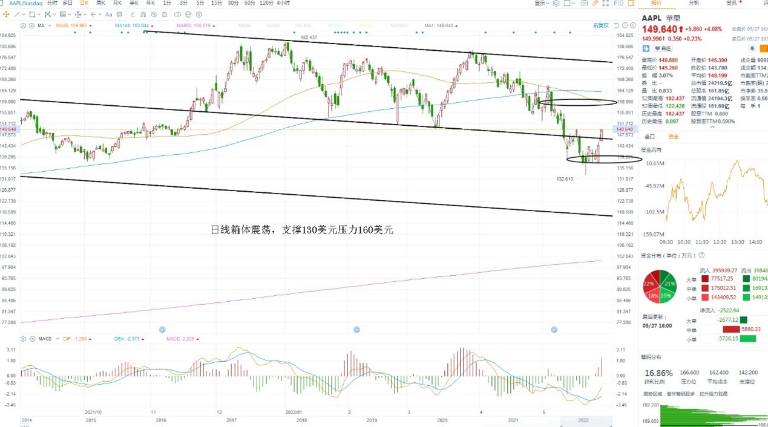The height and width of the screenshot is (427, 768).
Task: Open drawing toolbar settings gear
Action: coord(199,14)
